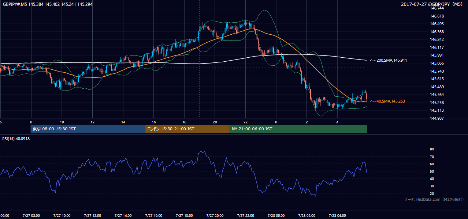Click RSI scale label 20
The image size is (468, 219).
[432, 193]
